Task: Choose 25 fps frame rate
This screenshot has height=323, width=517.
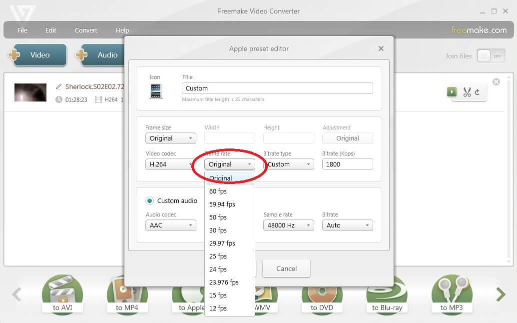Action: point(230,256)
